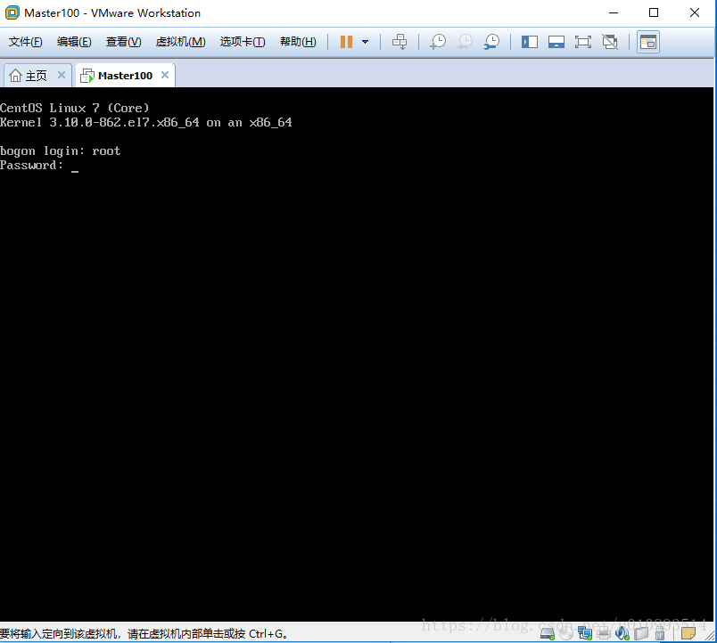Open the 虚拟机(M) menu

tap(181, 42)
